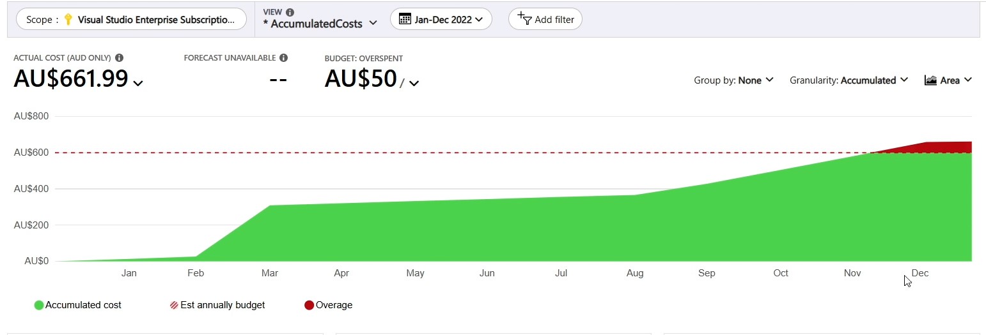The width and height of the screenshot is (986, 335).
Task: Toggle Est annually budget legend item
Action: tap(217, 305)
